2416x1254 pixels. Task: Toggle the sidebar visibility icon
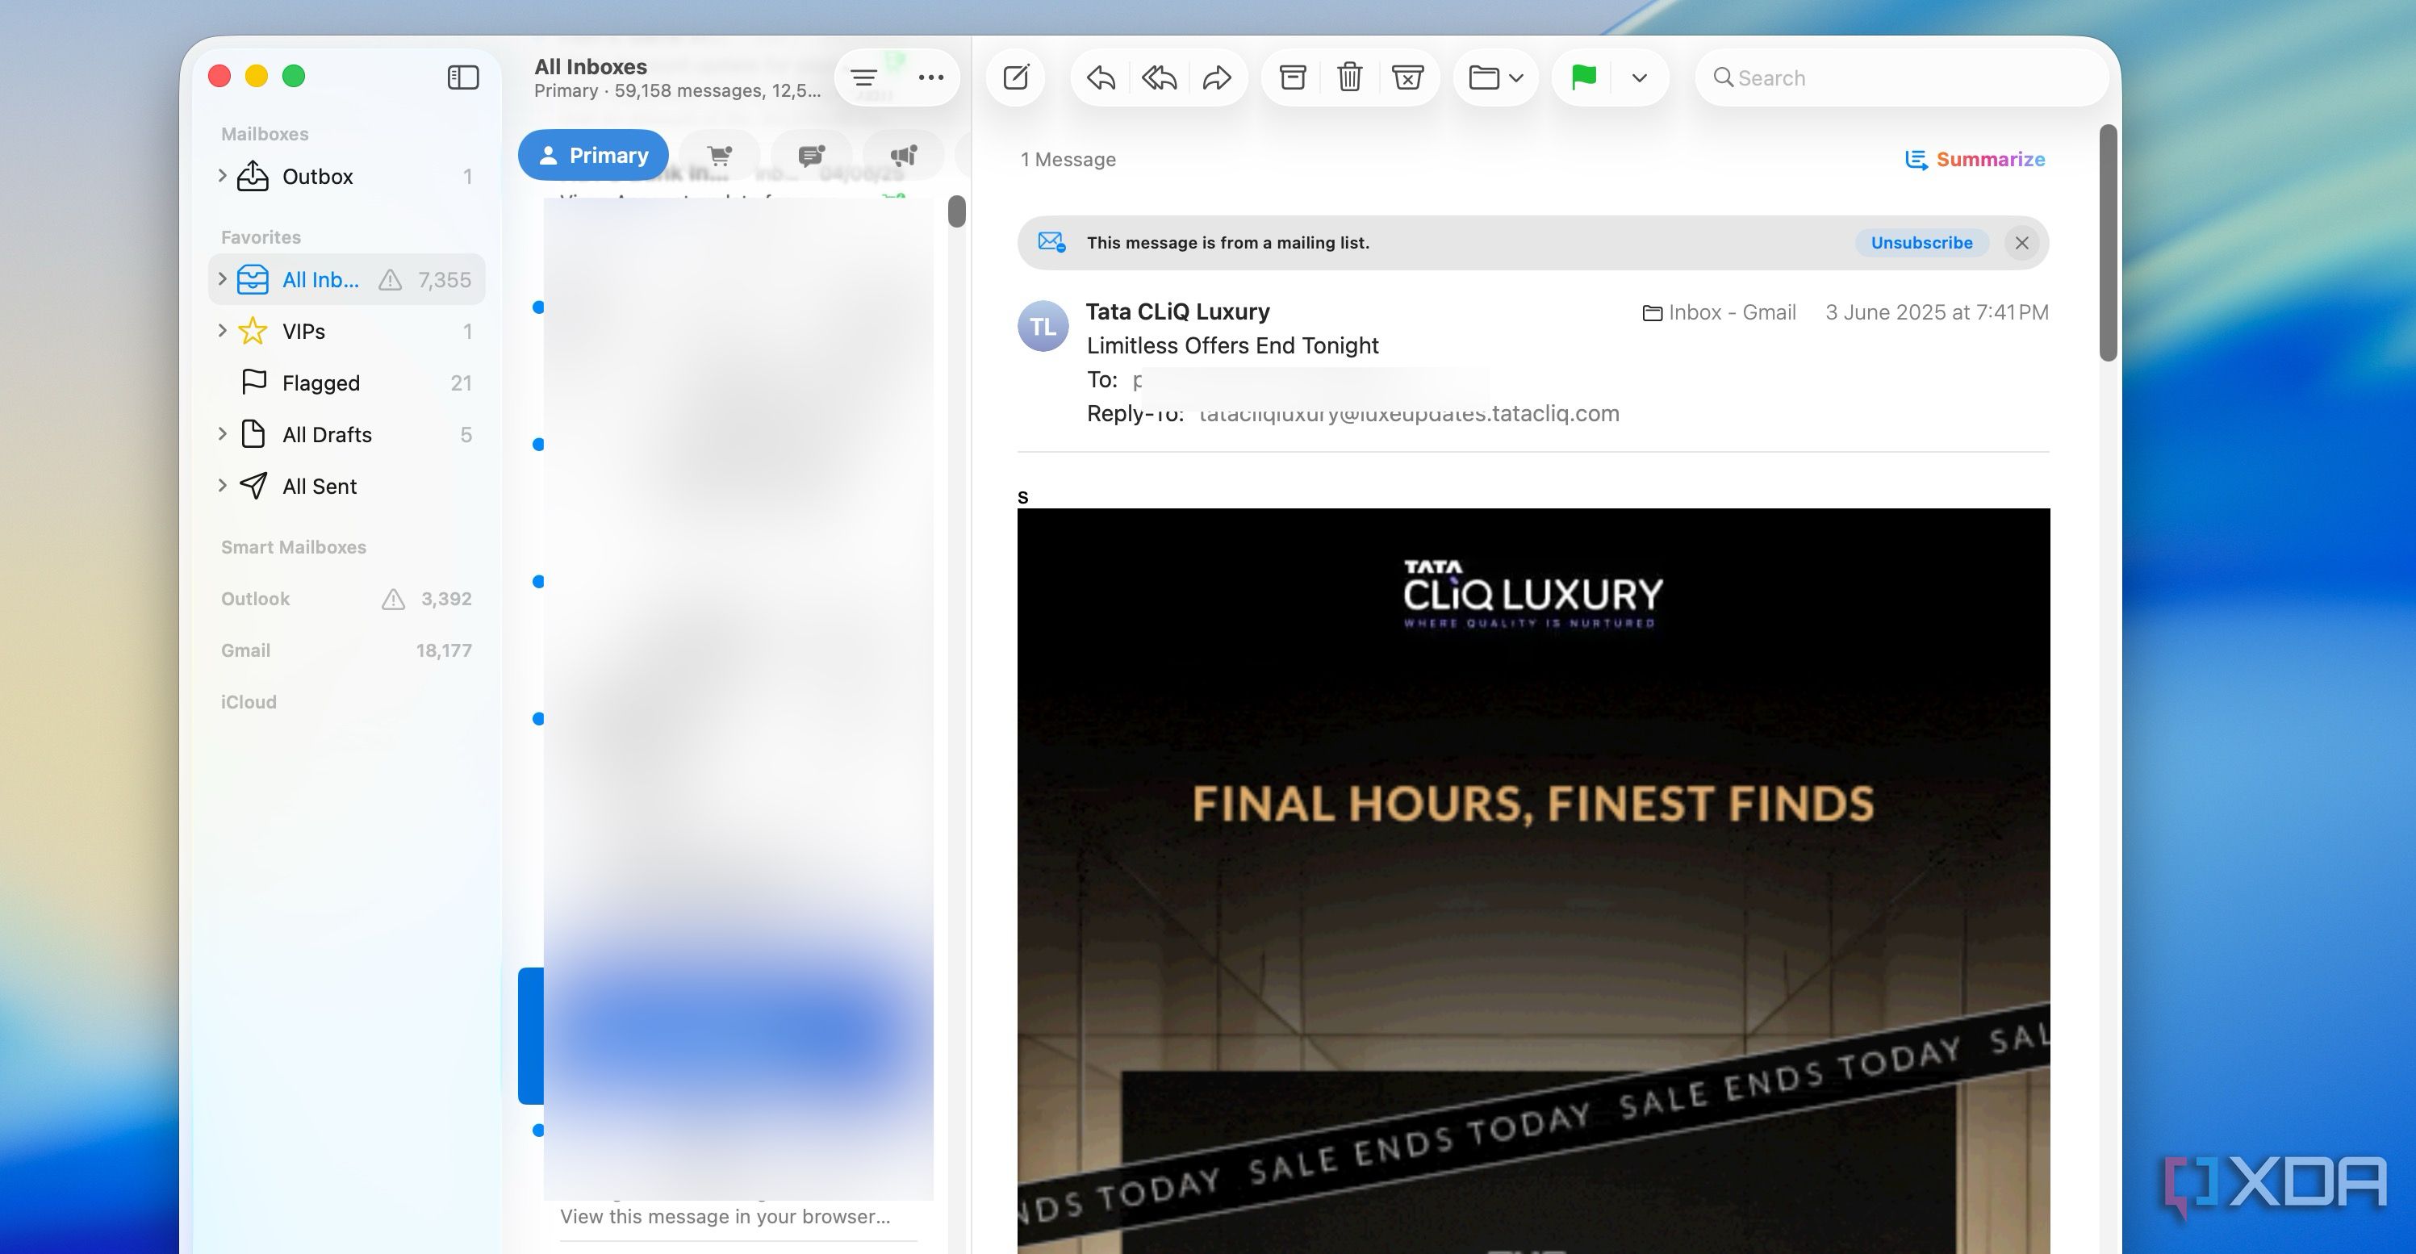[x=463, y=77]
